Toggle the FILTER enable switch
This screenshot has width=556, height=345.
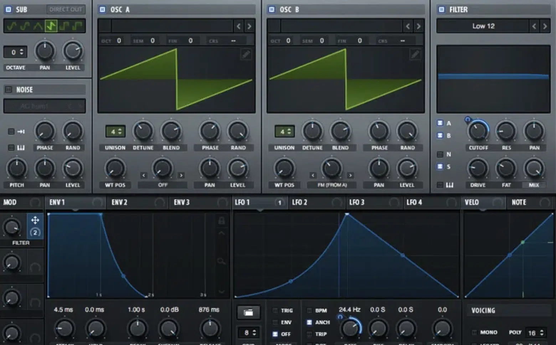tap(442, 10)
